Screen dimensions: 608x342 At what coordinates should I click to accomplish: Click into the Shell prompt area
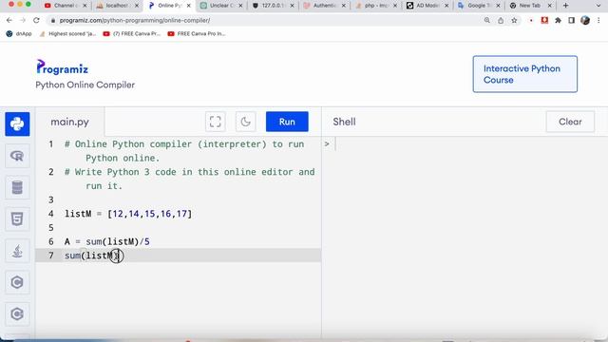pyautogui.click(x=465, y=144)
